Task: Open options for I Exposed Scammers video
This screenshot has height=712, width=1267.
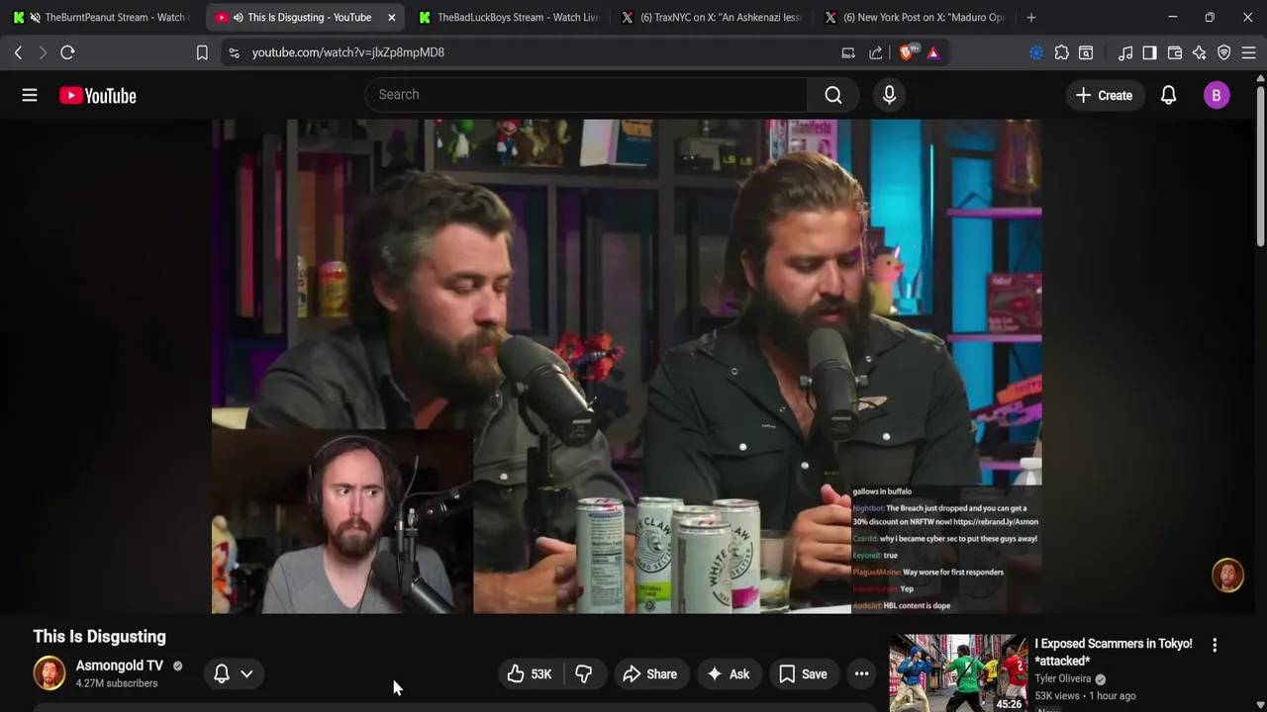Action: click(x=1215, y=645)
